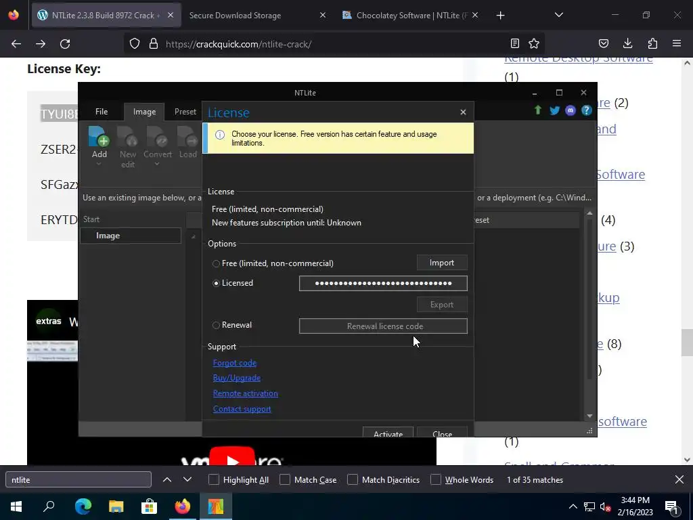Click the muted volume tray icon
Screen dimensions: 693x520
pyautogui.click(x=604, y=507)
